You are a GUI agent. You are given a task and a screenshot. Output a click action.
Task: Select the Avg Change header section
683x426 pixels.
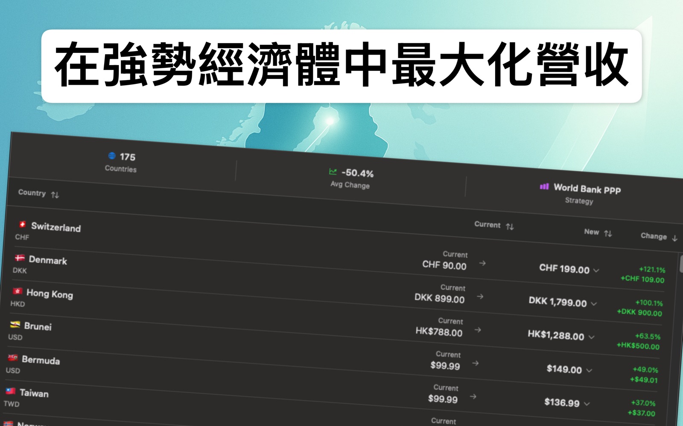pyautogui.click(x=350, y=179)
